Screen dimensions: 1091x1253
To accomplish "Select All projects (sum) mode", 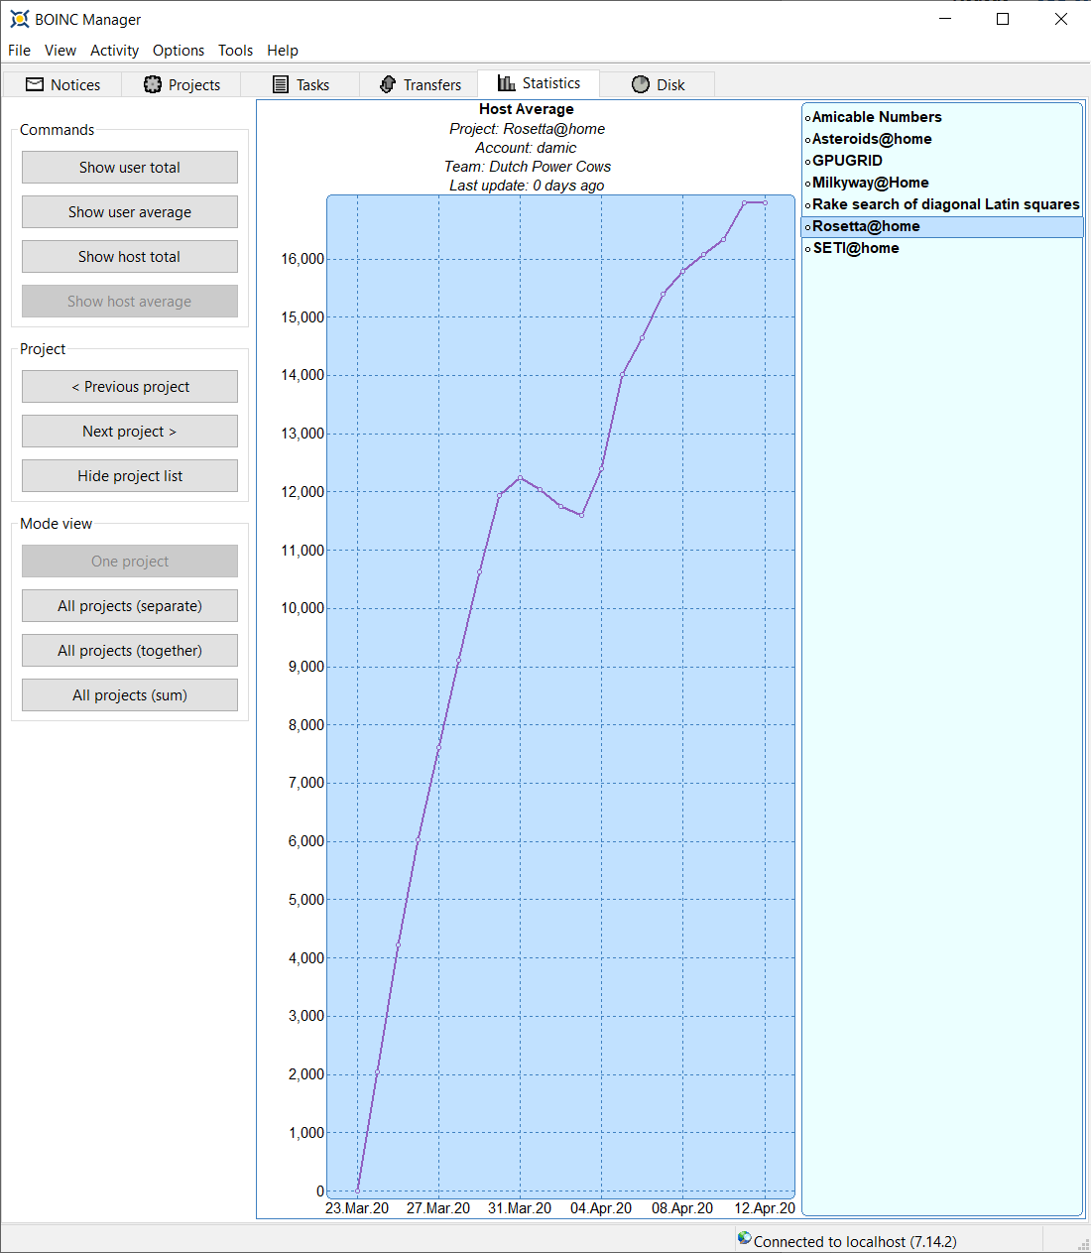I will [x=130, y=695].
